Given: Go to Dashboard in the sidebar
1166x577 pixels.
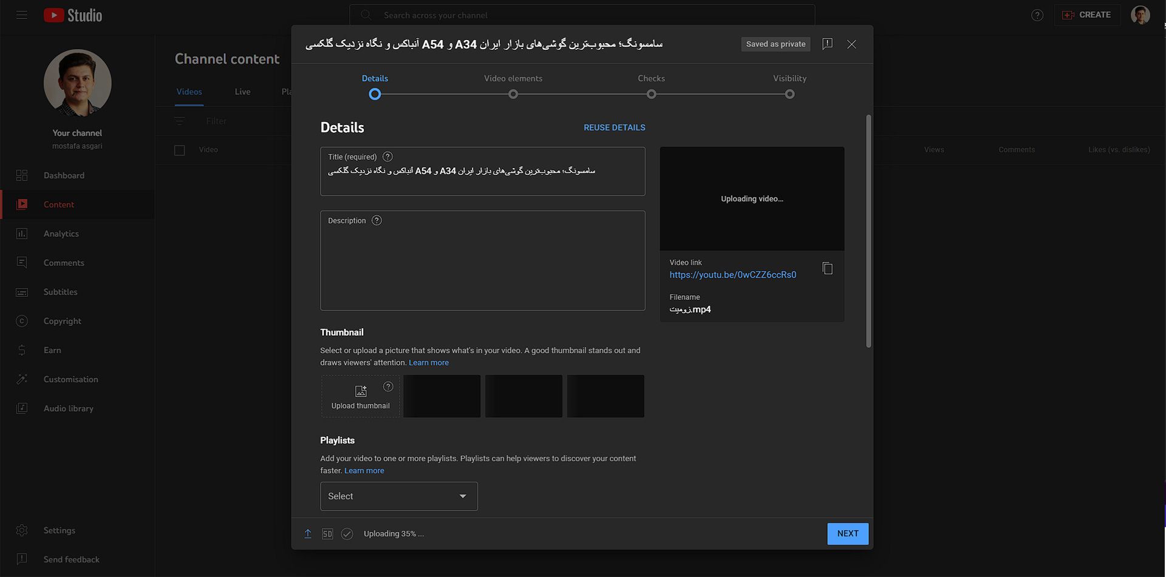Looking at the screenshot, I should coord(77,176).
